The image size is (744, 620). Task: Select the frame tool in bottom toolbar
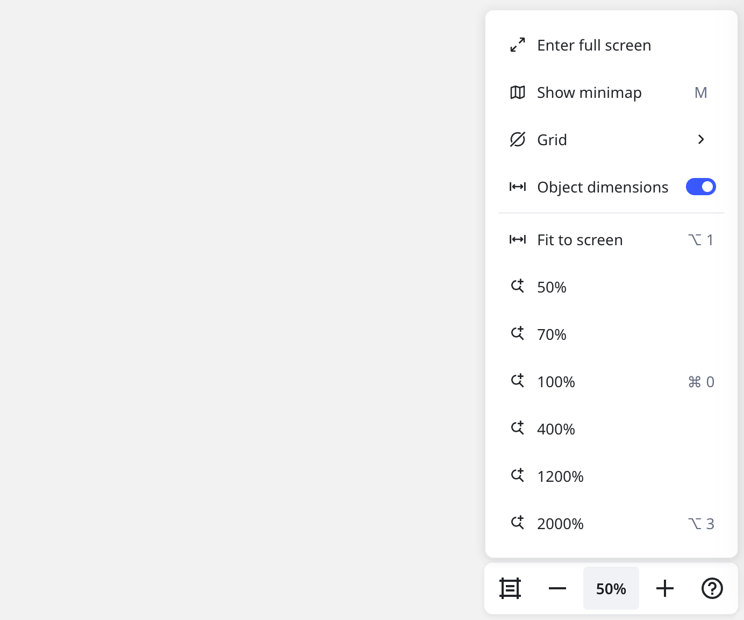coord(510,588)
